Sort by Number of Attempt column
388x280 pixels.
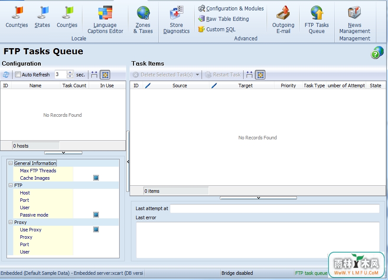(x=346, y=86)
